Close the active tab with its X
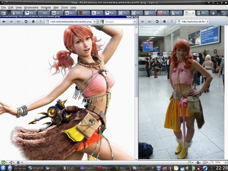This screenshot has height=171, width=228. 193,13
